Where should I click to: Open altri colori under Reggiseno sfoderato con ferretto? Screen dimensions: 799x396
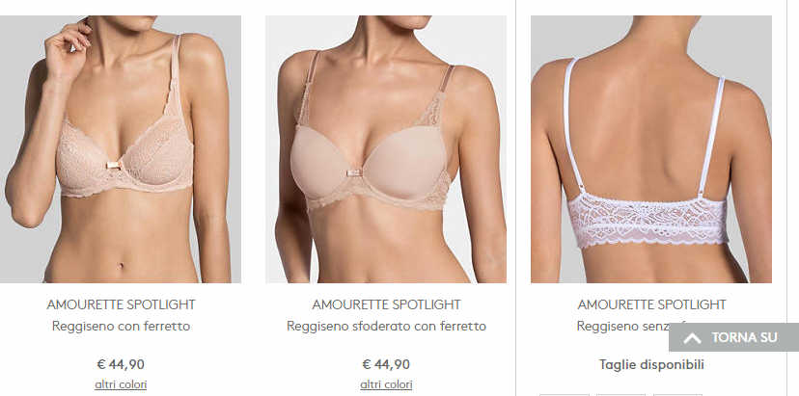386,384
